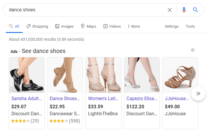This screenshot has width=209, height=133.
Task: Open the 'Dance Shoes...' product link
Action: click(65, 98)
